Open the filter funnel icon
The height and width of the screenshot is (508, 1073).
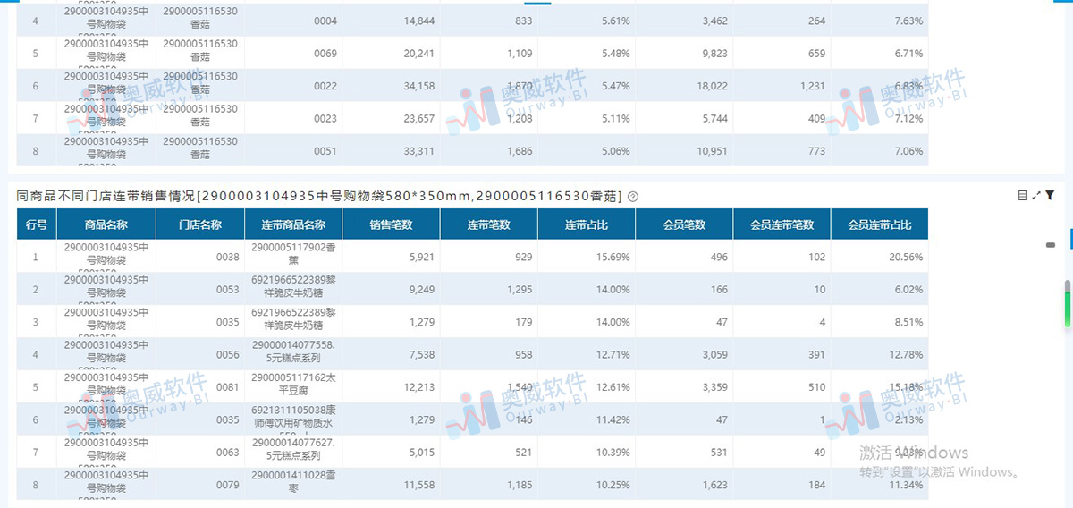[1050, 195]
